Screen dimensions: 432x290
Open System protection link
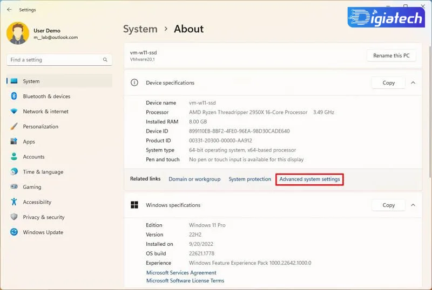pos(250,179)
